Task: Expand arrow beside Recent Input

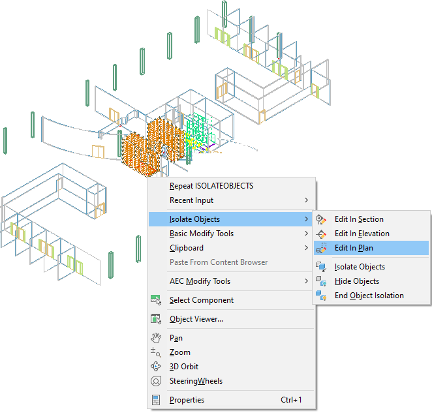Action: [x=306, y=200]
